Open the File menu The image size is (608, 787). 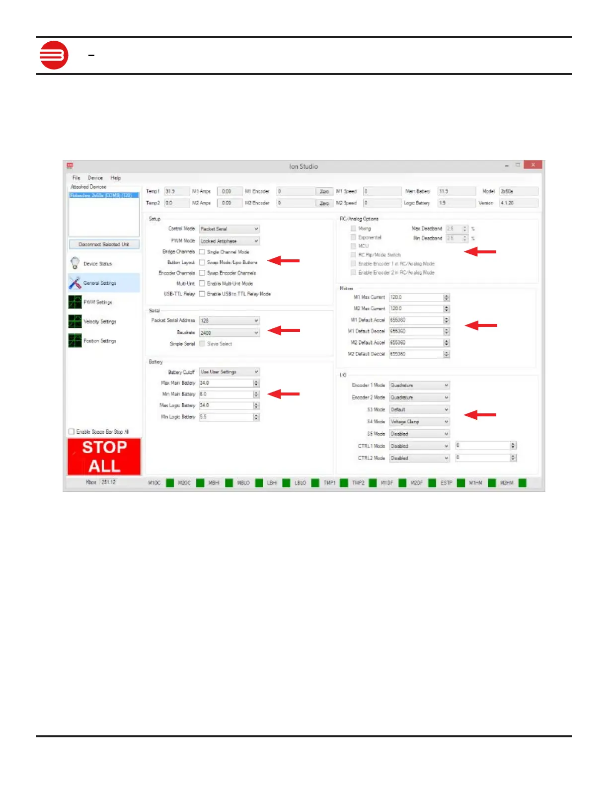[x=76, y=177]
